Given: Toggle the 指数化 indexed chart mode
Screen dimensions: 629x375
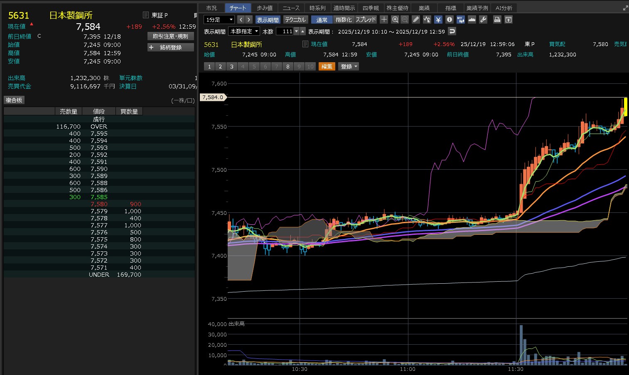Looking at the screenshot, I should pos(344,19).
